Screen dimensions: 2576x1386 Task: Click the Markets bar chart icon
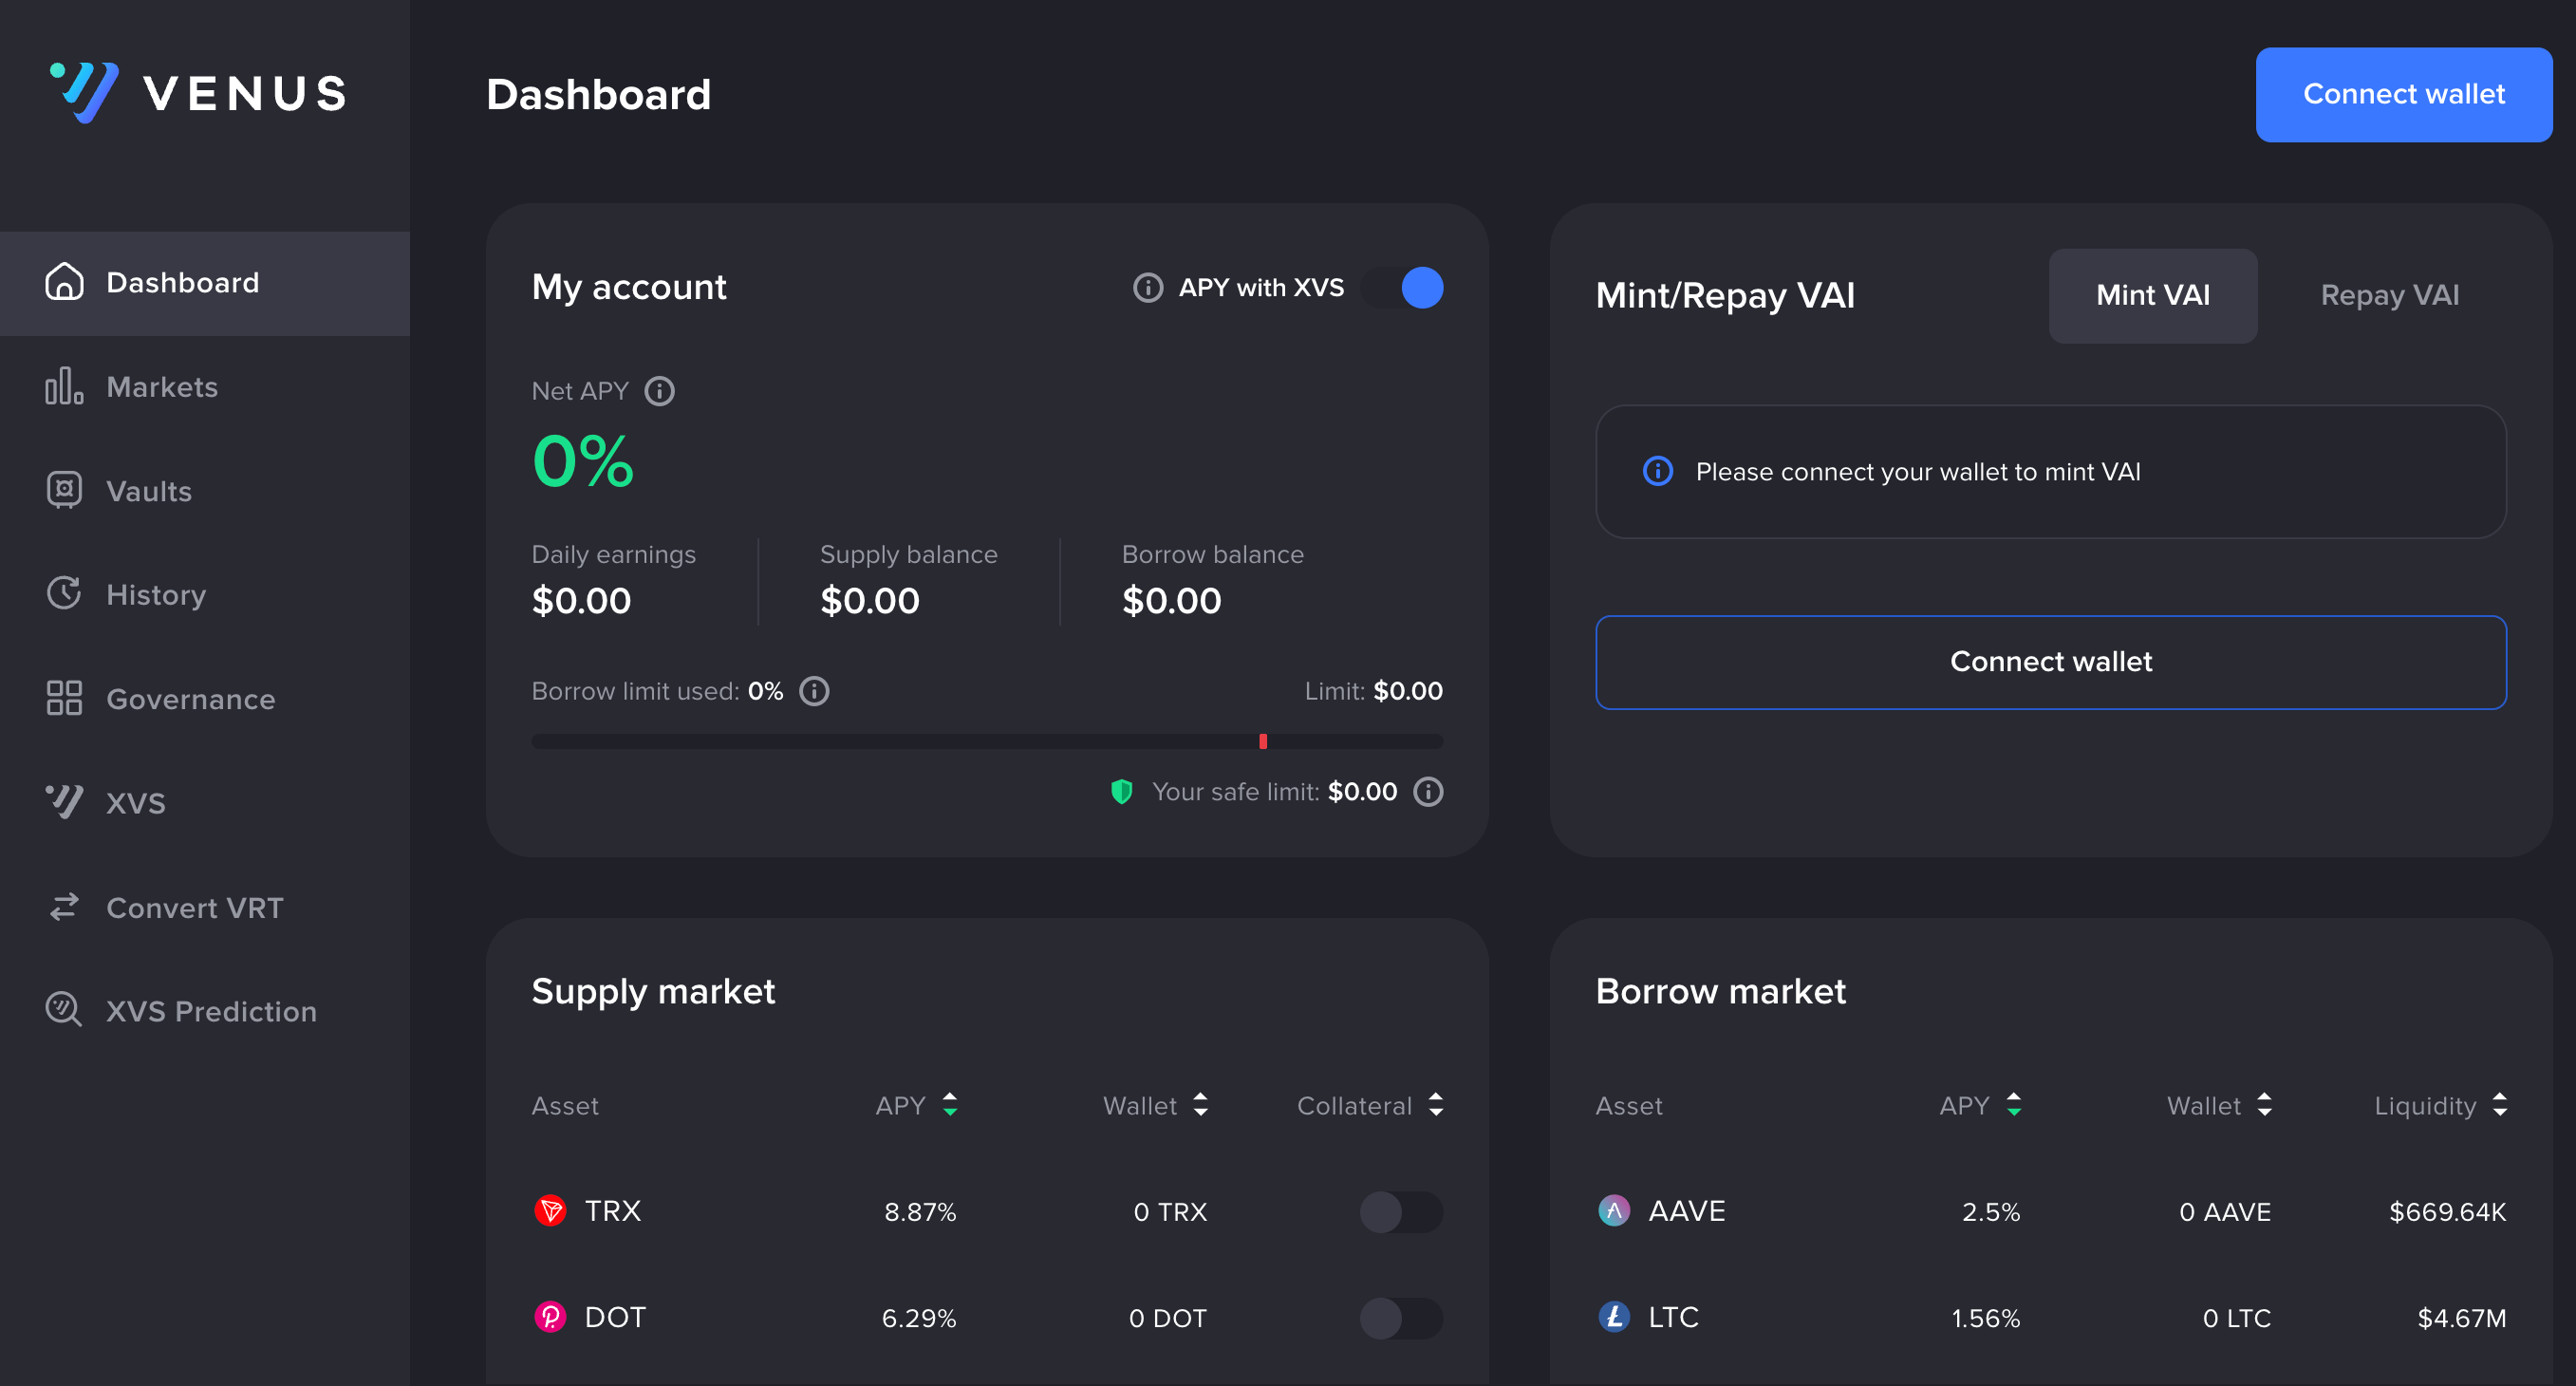point(64,386)
